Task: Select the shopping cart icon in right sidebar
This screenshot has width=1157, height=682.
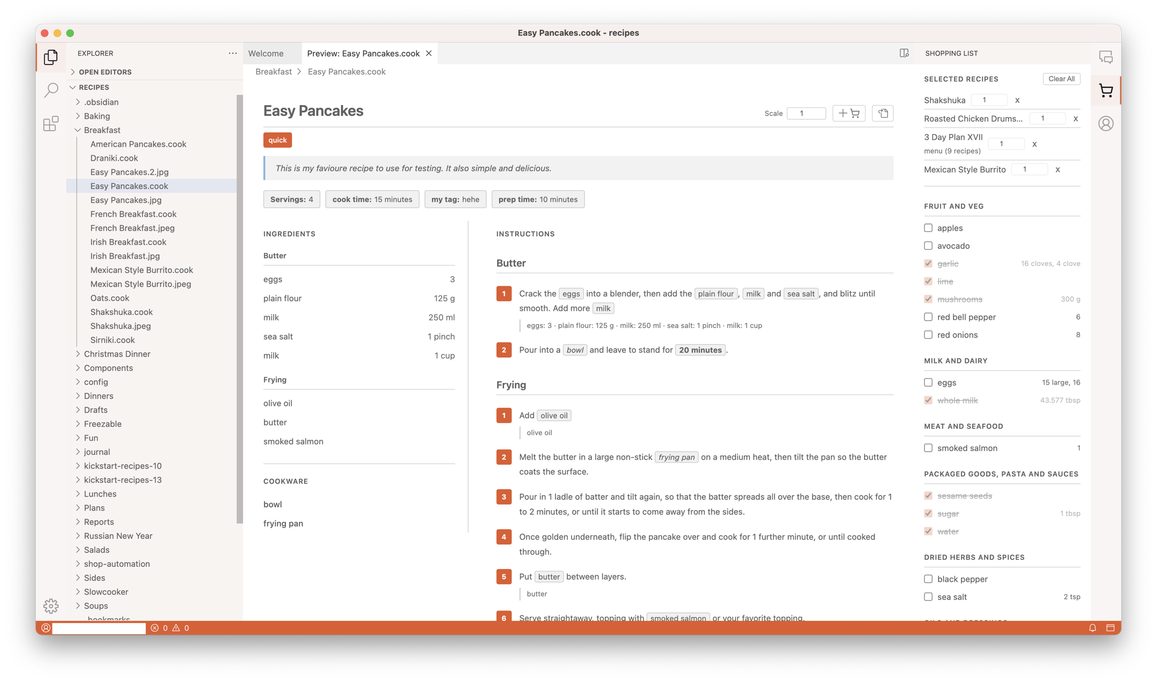Action: 1106,90
